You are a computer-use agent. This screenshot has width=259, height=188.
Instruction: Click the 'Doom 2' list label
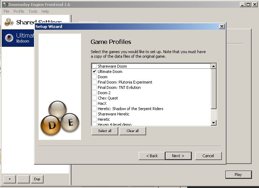coord(104,93)
